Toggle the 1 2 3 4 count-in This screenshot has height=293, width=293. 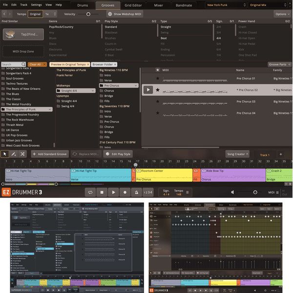[148, 192]
